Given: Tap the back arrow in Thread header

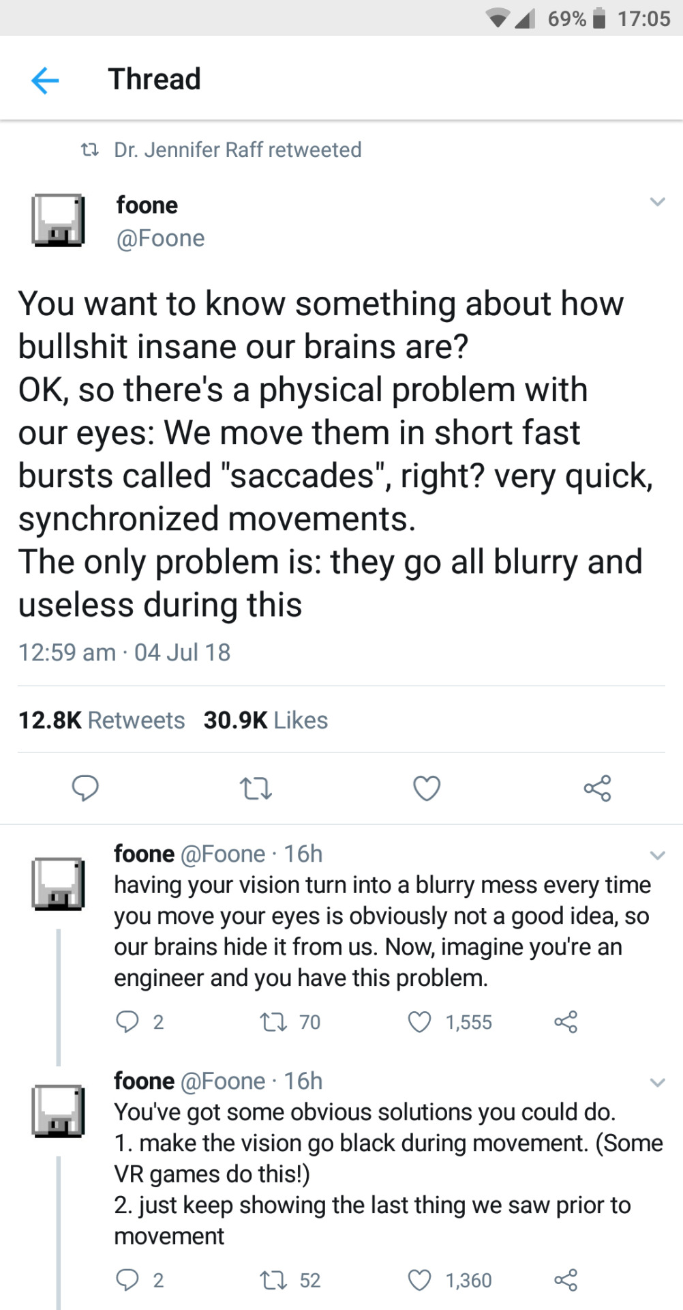Looking at the screenshot, I should point(45,81).
